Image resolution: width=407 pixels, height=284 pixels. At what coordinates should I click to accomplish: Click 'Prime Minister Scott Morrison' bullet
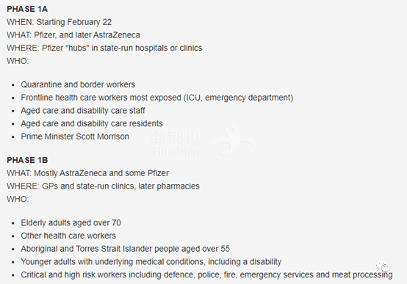75,136
